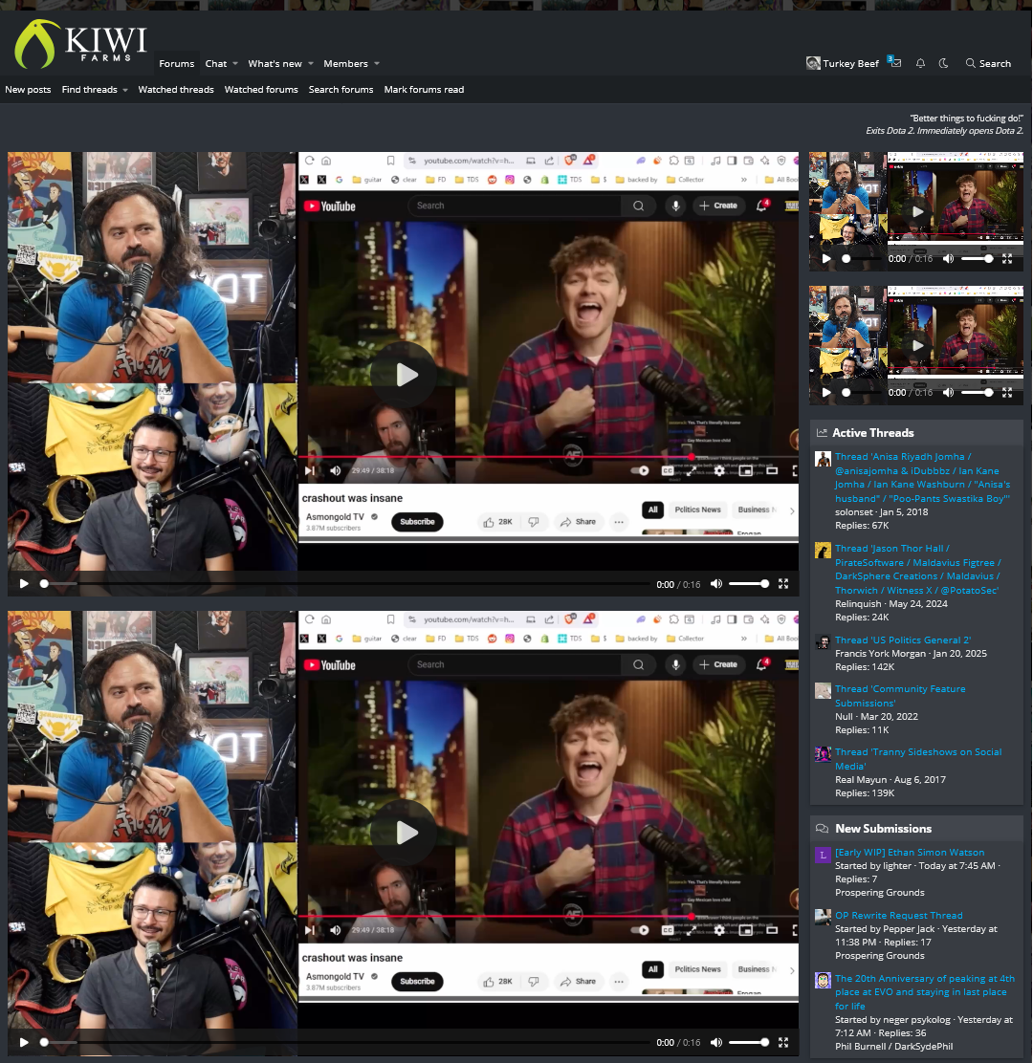1033x1063 pixels.
Task: Open the 'US Politics General 2' thread
Action: click(903, 640)
